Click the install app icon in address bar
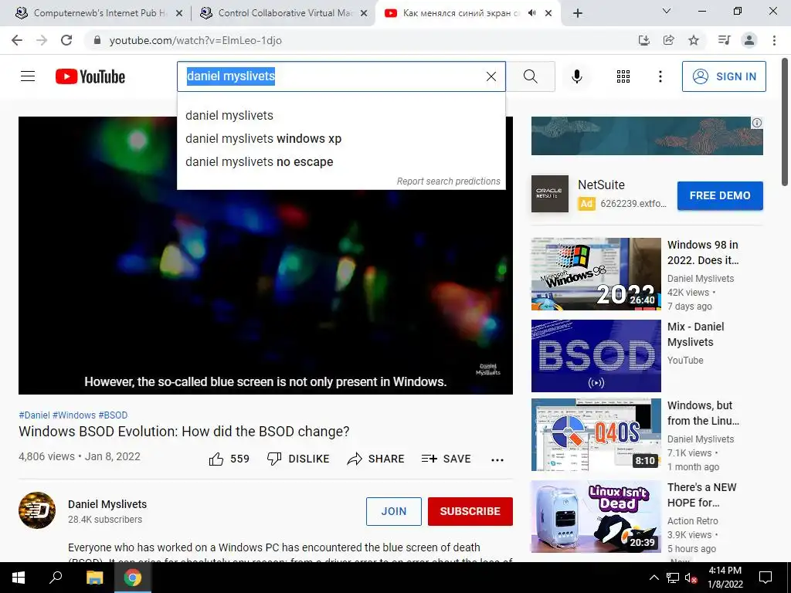The width and height of the screenshot is (791, 593). (643, 40)
